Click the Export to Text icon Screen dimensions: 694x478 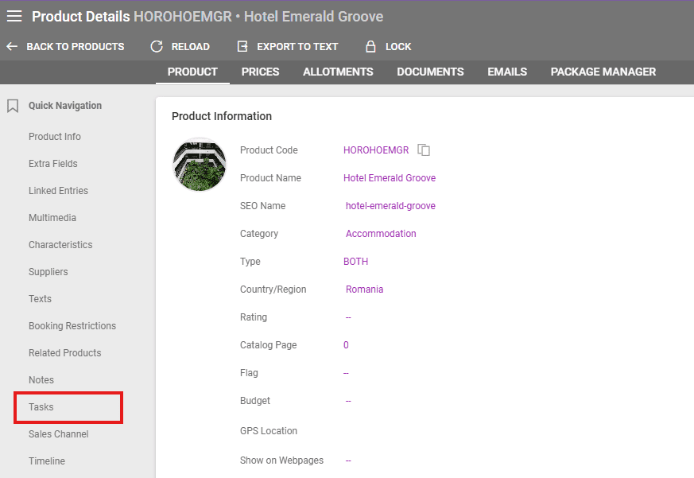242,47
